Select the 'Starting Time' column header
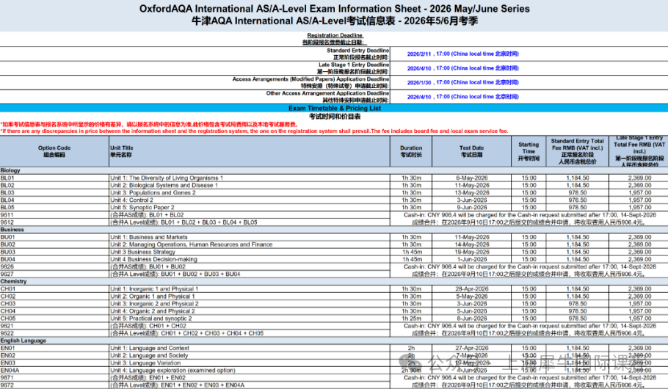 point(529,151)
